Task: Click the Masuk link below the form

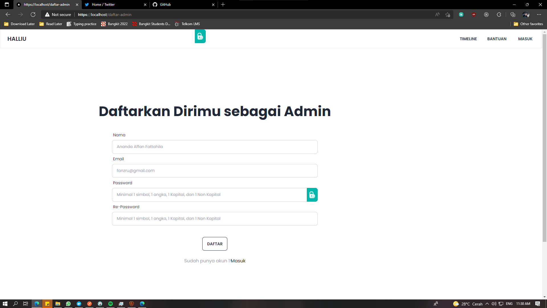Action: point(238,261)
